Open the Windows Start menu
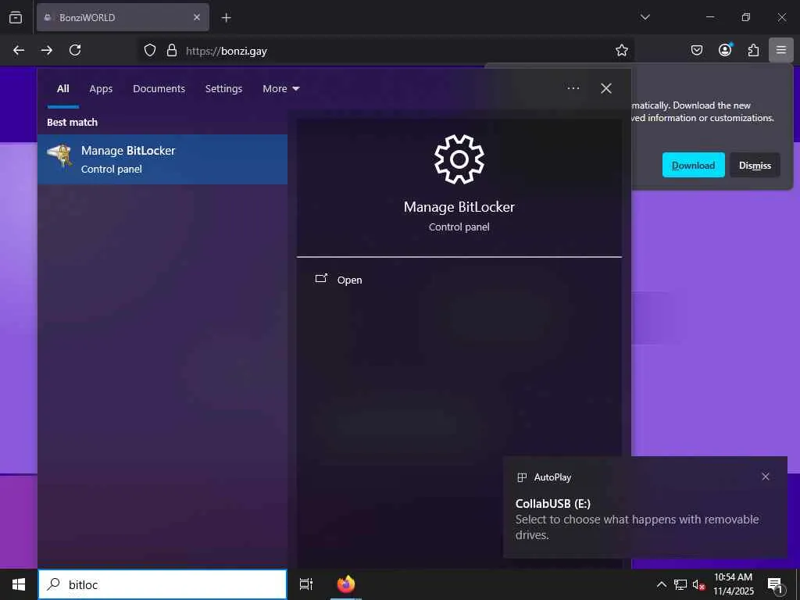800x600 pixels. [19, 584]
